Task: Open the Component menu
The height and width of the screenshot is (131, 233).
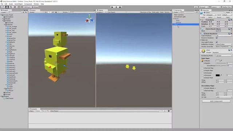Action: [28, 4]
